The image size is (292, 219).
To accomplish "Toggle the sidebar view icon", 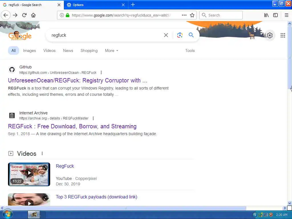I will 275,15.
